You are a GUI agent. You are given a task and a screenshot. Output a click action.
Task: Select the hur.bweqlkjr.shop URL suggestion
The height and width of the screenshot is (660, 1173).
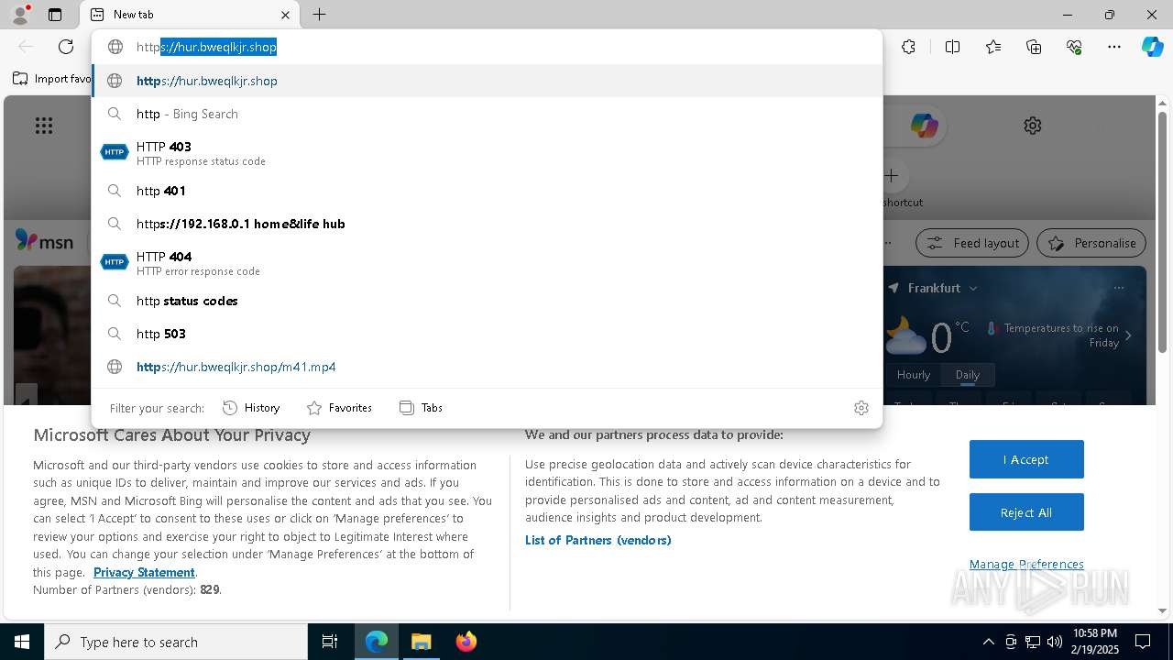487,81
